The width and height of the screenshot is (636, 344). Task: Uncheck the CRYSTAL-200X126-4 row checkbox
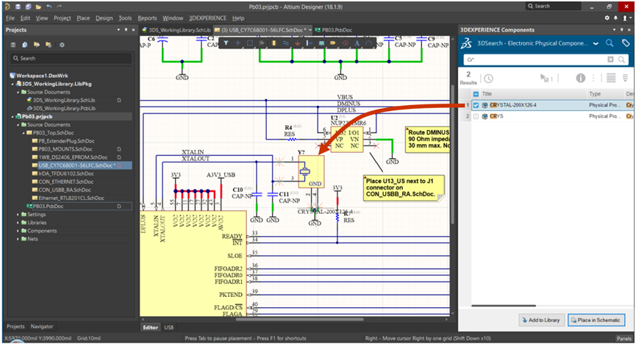(x=476, y=105)
